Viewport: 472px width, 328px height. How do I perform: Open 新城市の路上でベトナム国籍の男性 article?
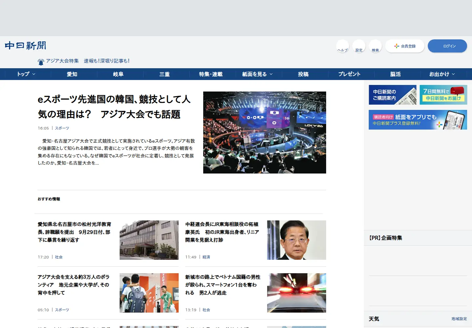(x=223, y=285)
